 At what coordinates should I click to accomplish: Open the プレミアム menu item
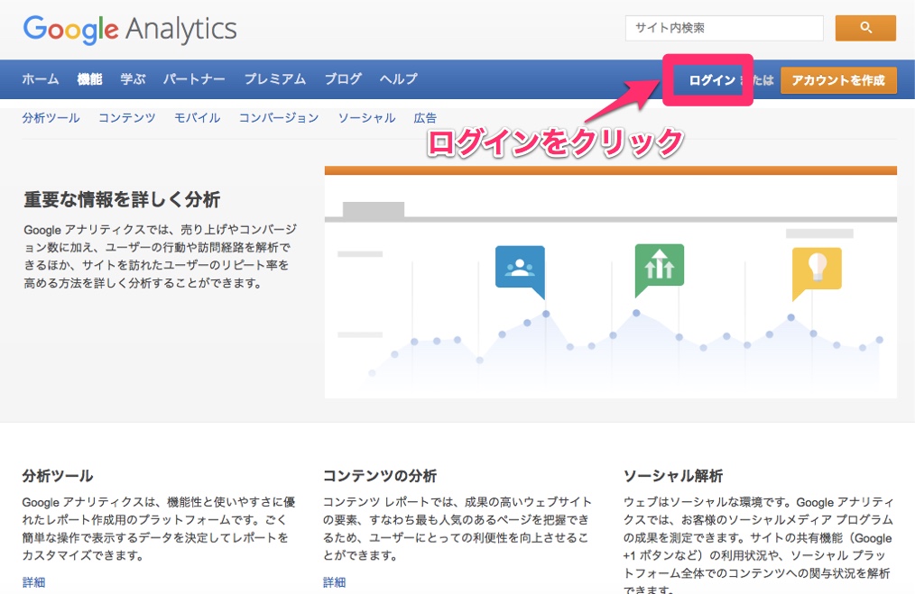275,78
